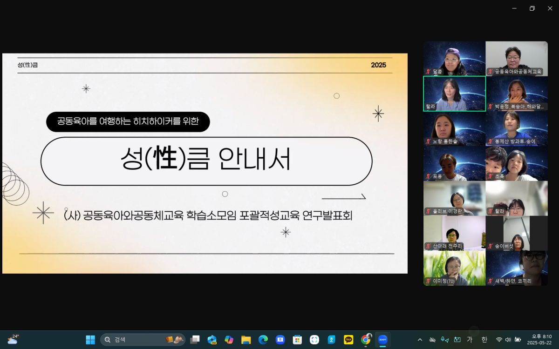
Task: Toggle the Hanja conversion IME button
Action: click(484, 340)
